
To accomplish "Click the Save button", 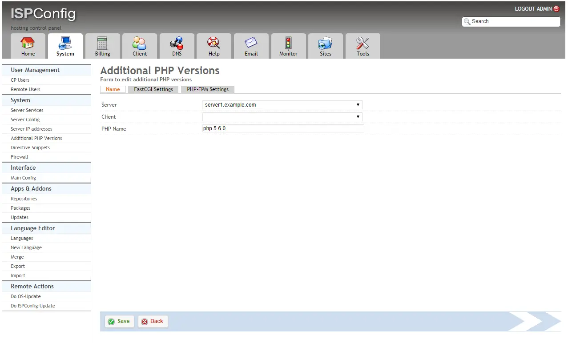I will click(119, 322).
